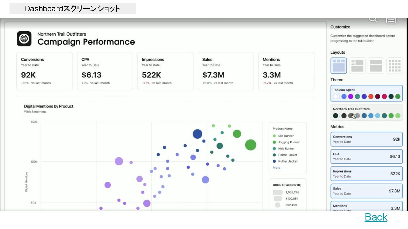This screenshot has height=229, width=408.
Task: Click the Back link
Action: [x=376, y=217]
